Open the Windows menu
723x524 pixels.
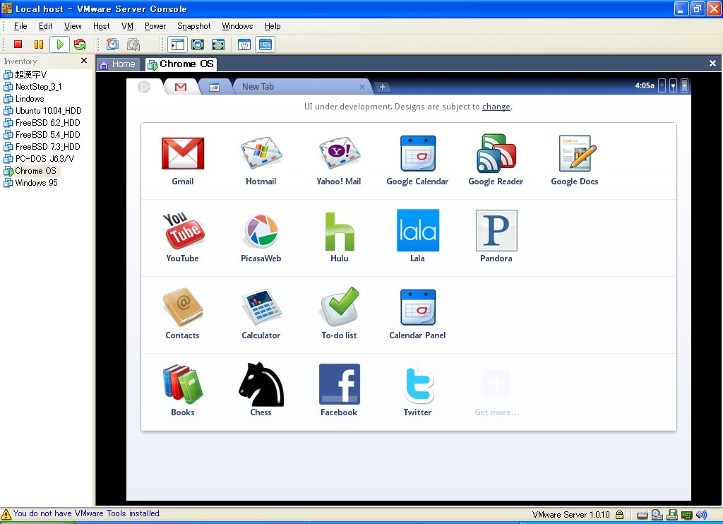pos(237,26)
